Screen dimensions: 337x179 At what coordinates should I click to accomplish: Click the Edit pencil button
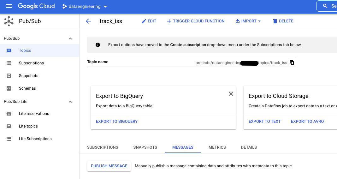click(149, 21)
